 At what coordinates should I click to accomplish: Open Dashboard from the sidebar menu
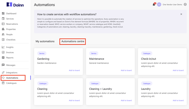click(x=11, y=13)
